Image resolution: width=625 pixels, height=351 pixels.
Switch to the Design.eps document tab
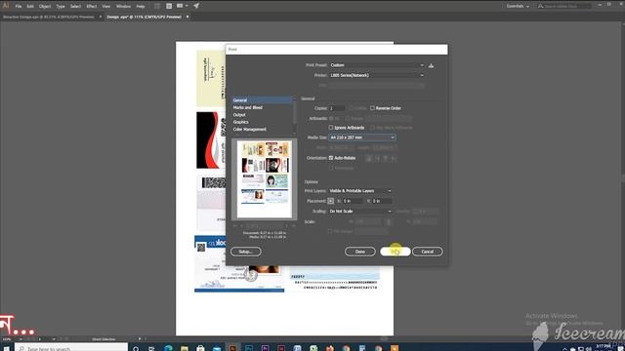point(144,18)
